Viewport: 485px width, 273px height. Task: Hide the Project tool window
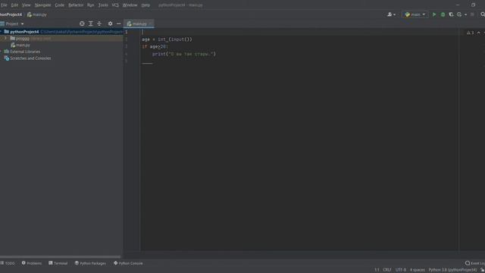[x=119, y=24]
